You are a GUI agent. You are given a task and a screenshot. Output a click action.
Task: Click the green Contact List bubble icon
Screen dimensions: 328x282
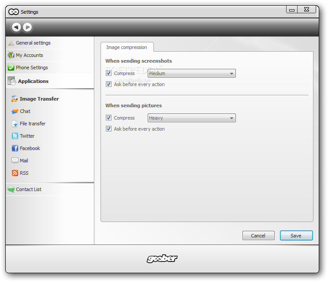11,189
